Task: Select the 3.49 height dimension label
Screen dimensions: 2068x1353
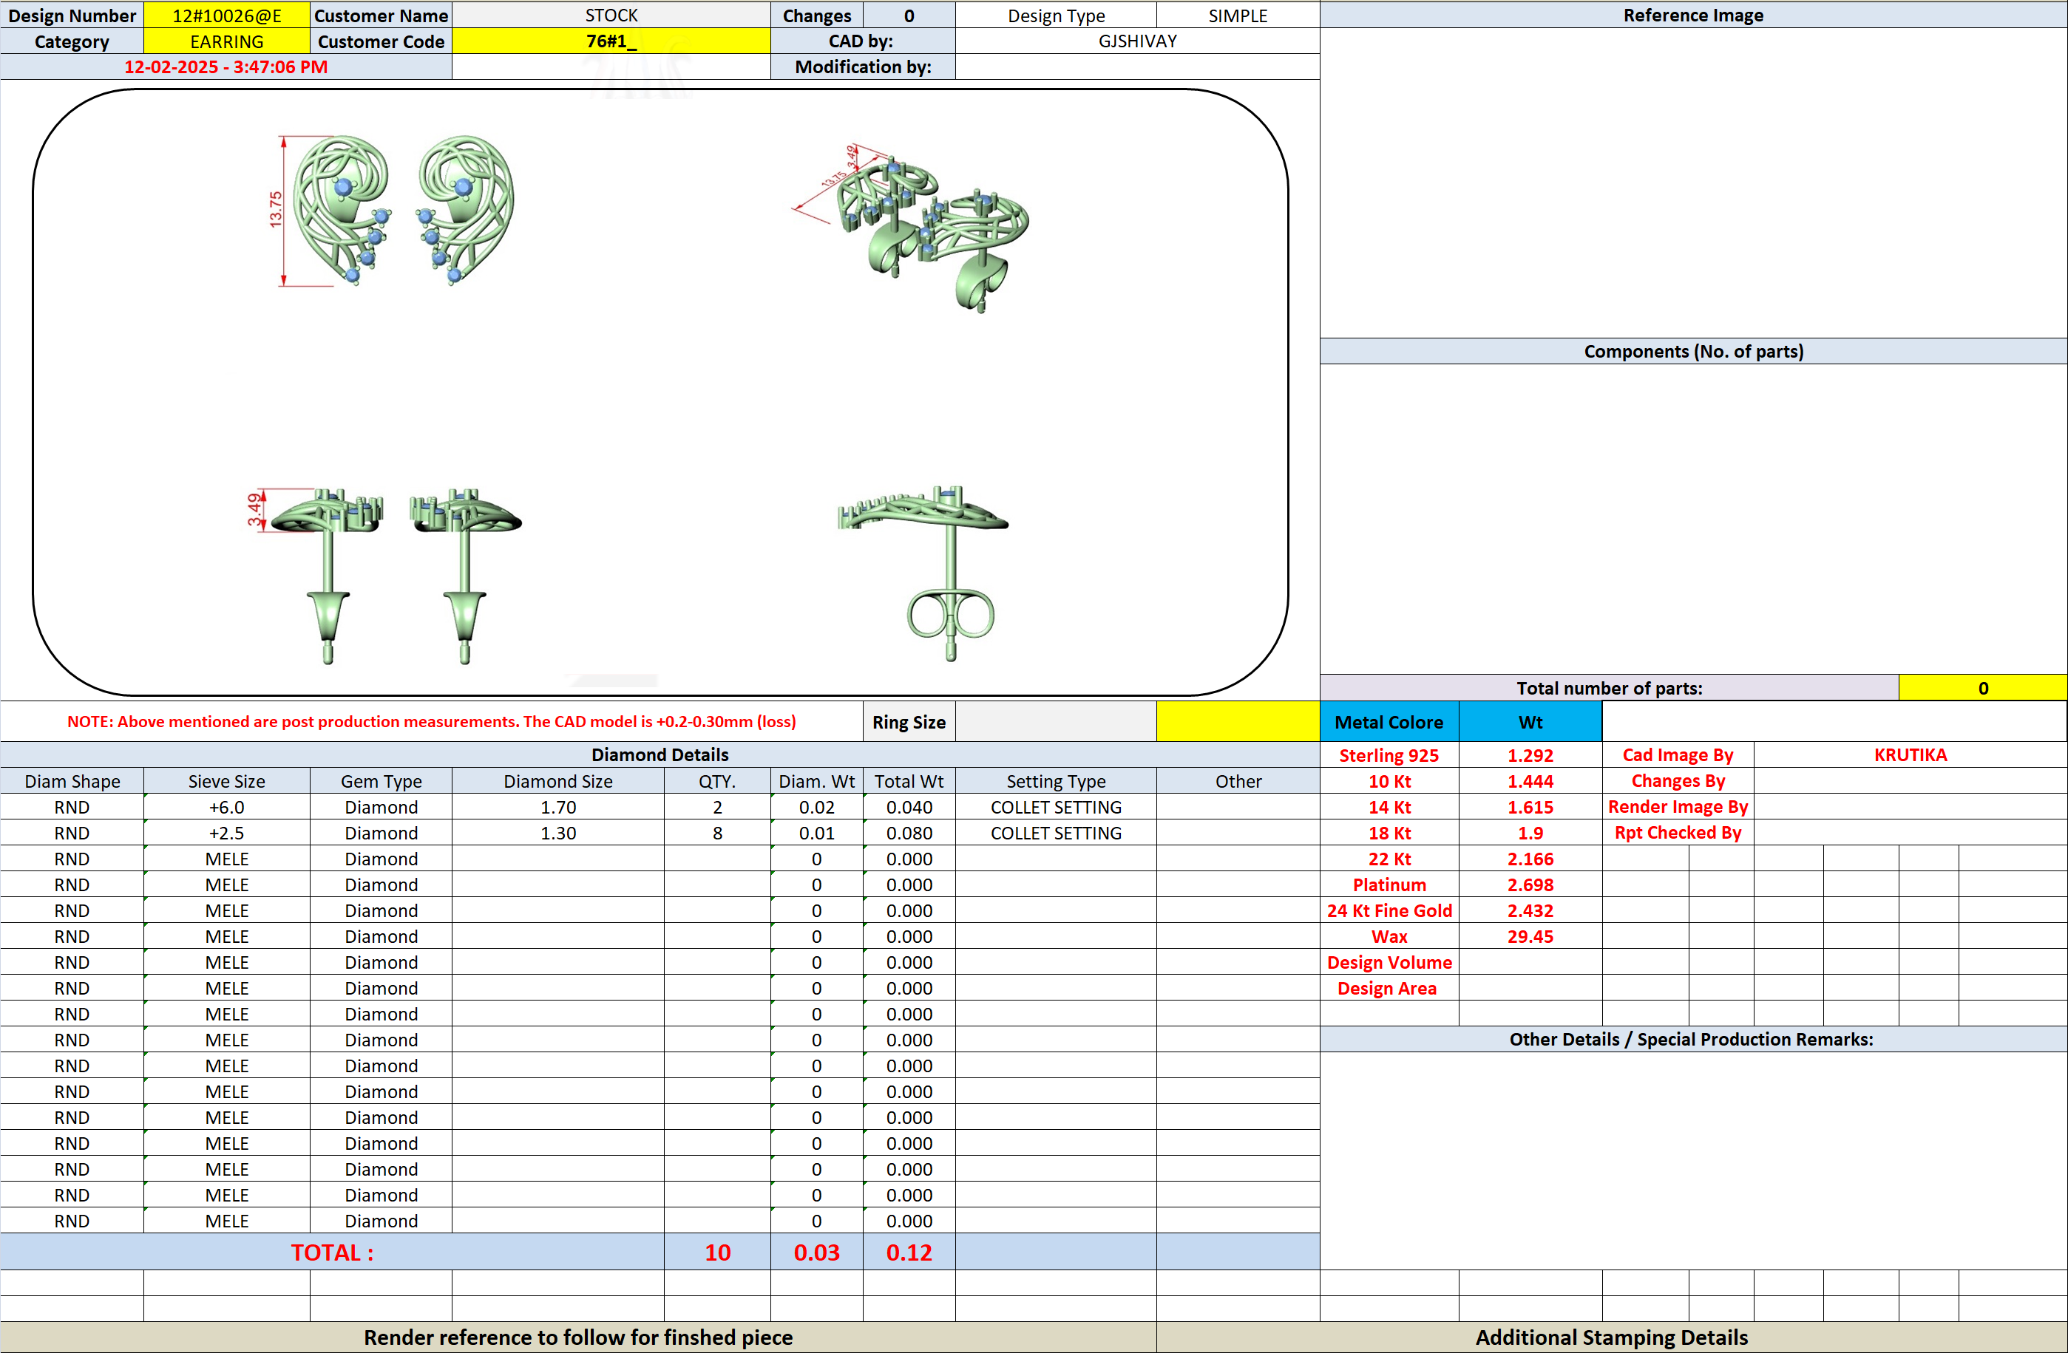Action: 254,510
